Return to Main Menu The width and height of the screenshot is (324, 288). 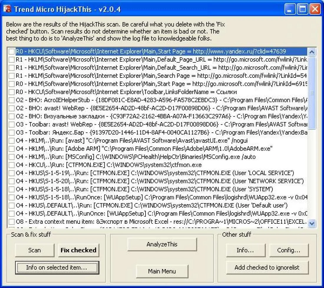tap(162, 271)
